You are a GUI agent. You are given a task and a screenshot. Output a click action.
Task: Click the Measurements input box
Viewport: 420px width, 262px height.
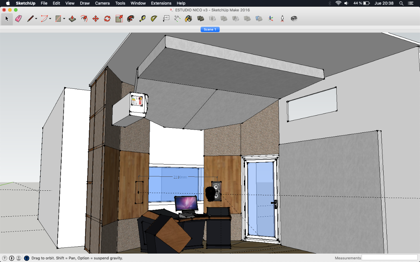(x=389, y=258)
